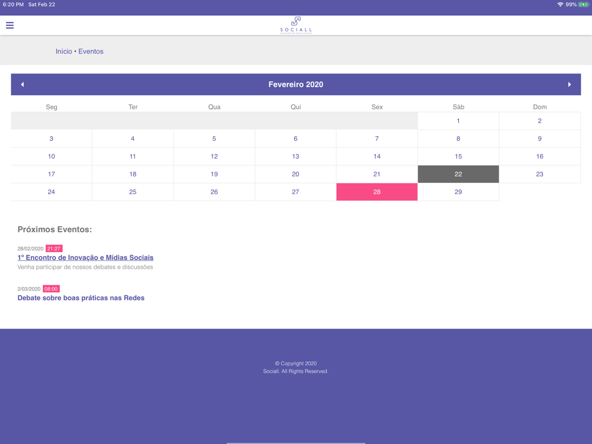Click the 'Sáb' weekday header
The width and height of the screenshot is (592, 444).
458,107
